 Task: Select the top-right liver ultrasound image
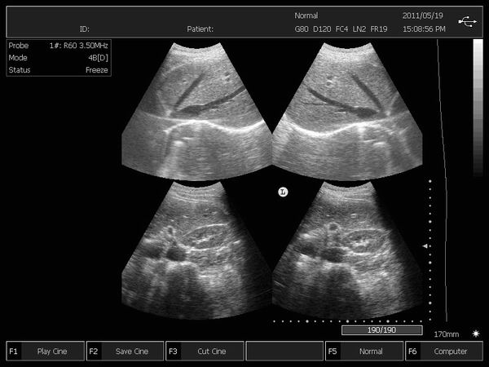346,110
